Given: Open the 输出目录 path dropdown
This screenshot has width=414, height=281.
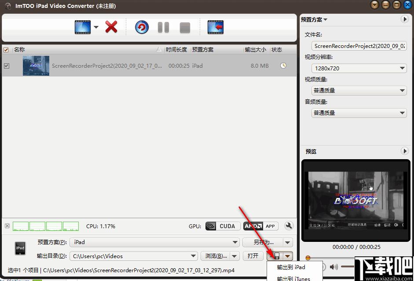Looking at the screenshot, I should 134,256.
